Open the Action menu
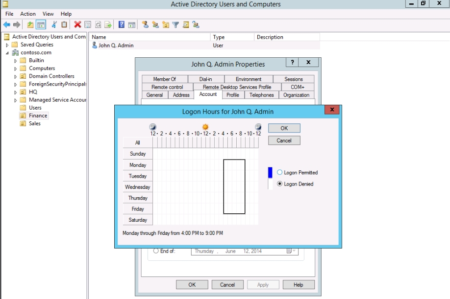The width and height of the screenshot is (450, 299). 28,14
